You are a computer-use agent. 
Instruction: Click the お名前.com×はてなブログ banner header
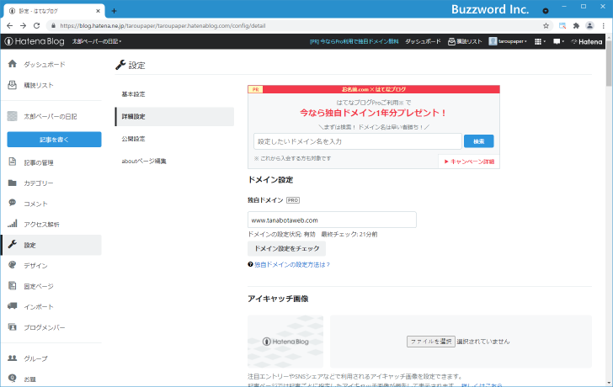click(x=374, y=89)
